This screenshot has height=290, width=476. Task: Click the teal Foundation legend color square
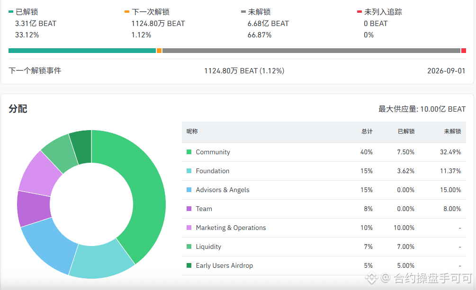(189, 171)
